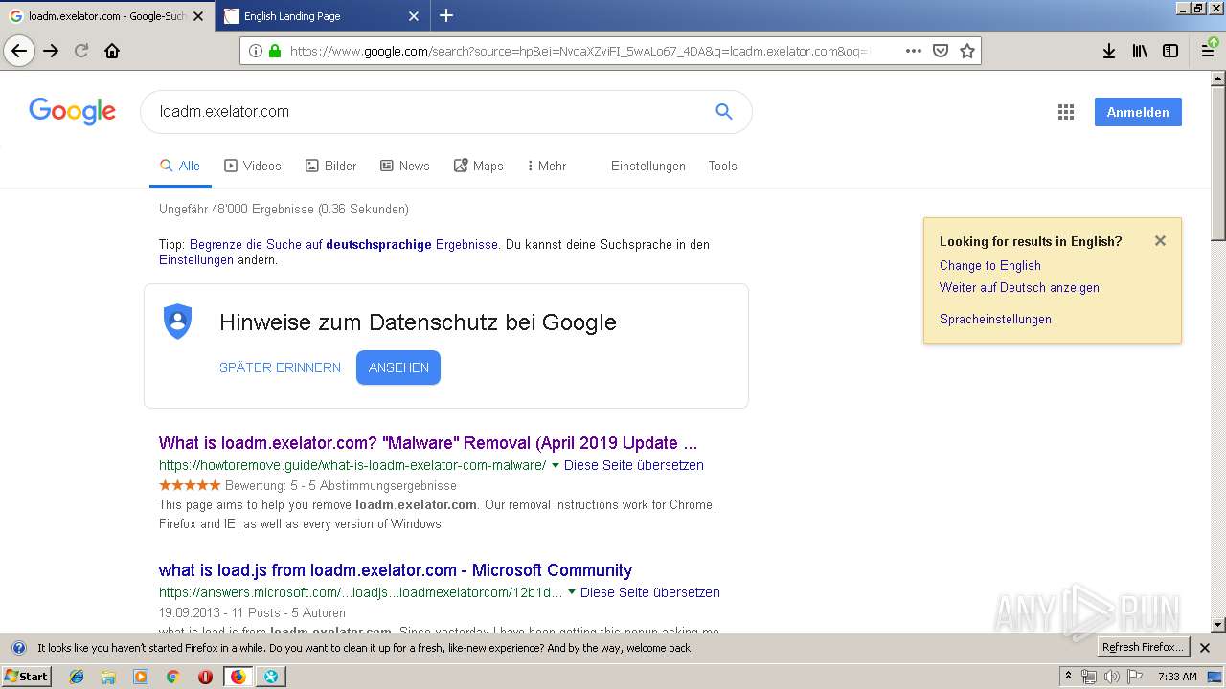Go back using the browser back arrow
Viewport: 1226px width, 689px height.
coord(19,51)
